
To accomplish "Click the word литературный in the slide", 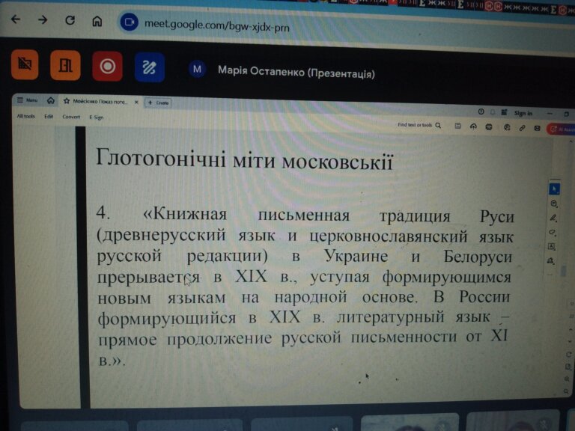I will (391, 317).
